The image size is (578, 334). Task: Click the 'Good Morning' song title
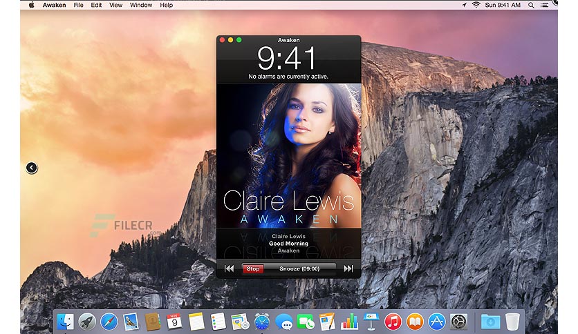[288, 244]
